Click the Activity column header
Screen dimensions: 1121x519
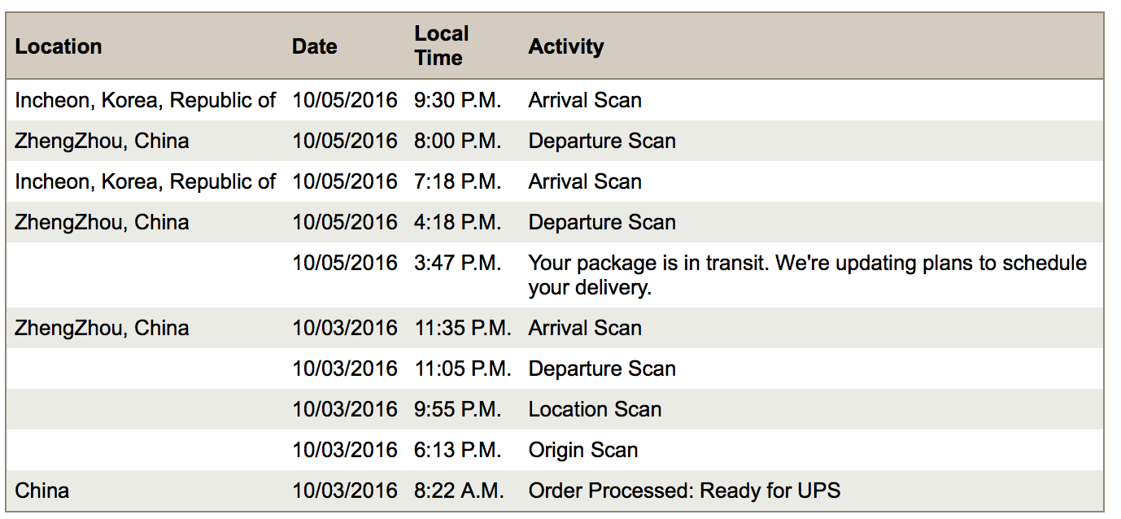565,46
